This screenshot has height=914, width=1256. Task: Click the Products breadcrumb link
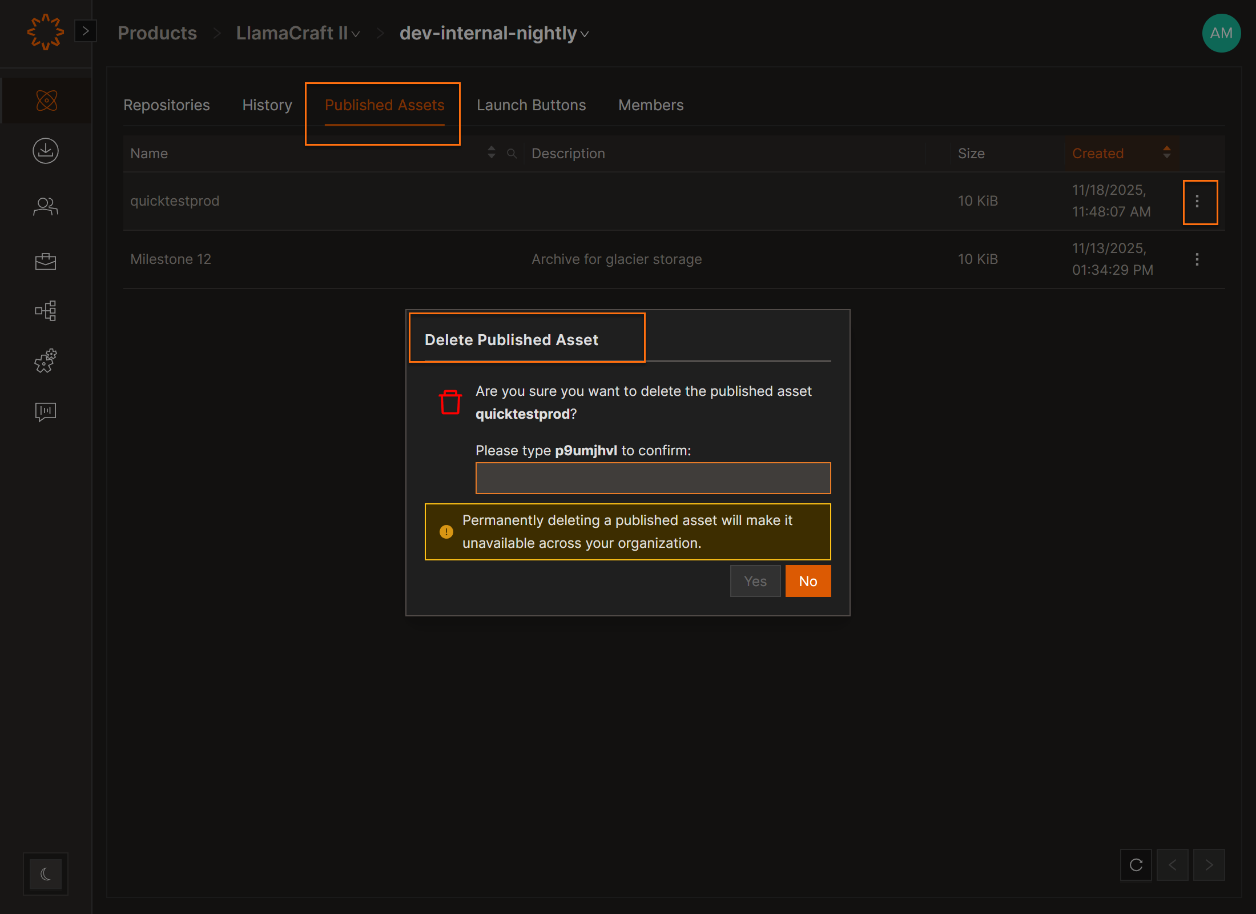click(x=157, y=33)
